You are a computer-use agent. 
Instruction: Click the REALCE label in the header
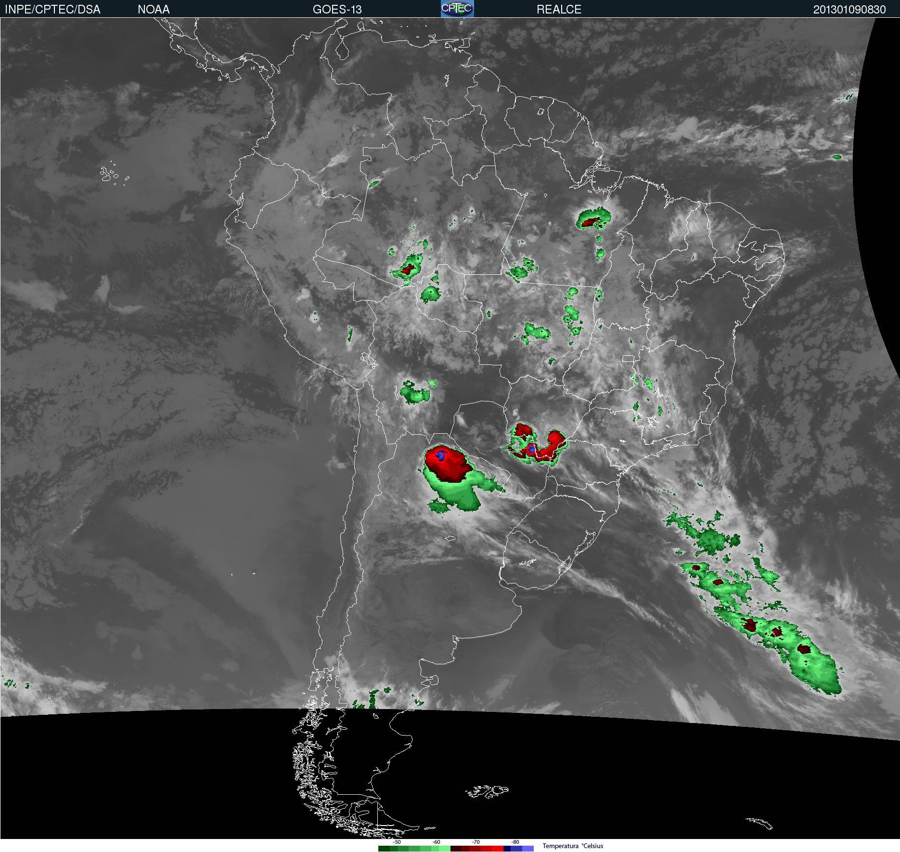tap(559, 9)
